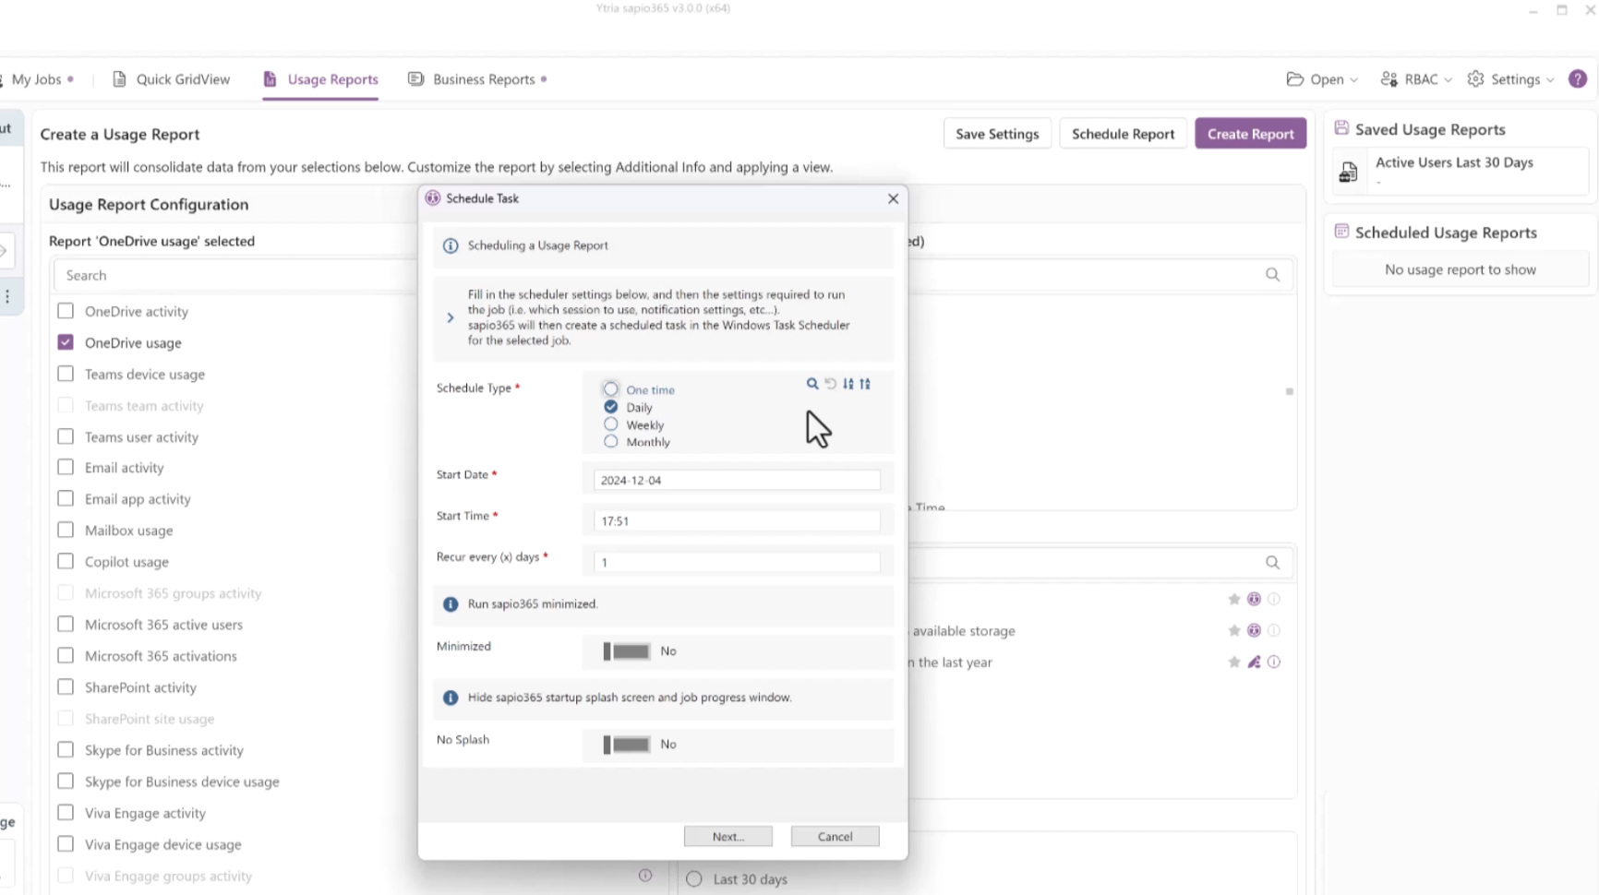Switch to the Usage Reports tab

[x=320, y=79]
